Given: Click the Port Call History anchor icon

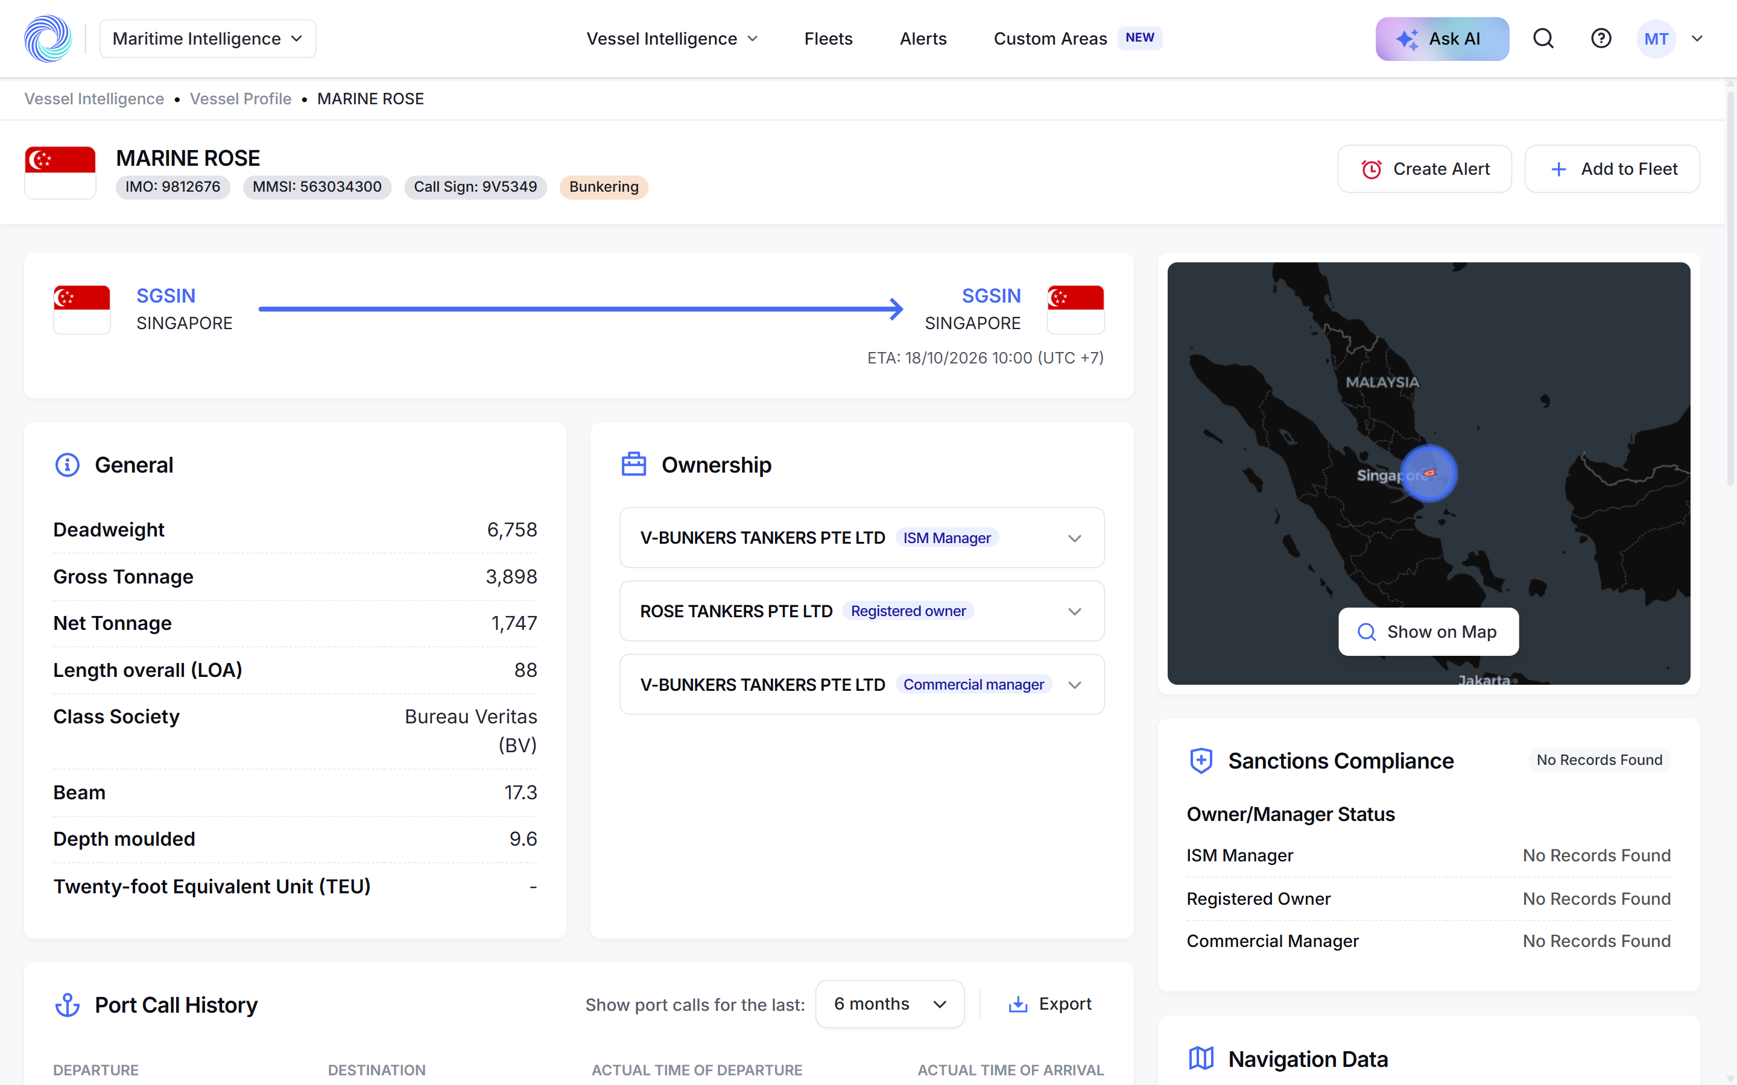Looking at the screenshot, I should coord(68,1005).
